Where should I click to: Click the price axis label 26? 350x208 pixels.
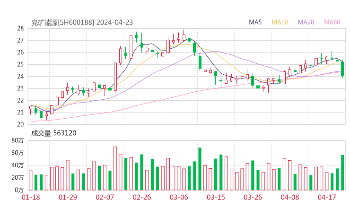pyautogui.click(x=20, y=52)
